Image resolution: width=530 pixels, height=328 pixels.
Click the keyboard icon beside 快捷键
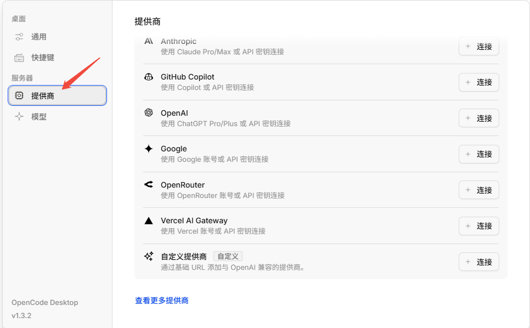coord(19,58)
